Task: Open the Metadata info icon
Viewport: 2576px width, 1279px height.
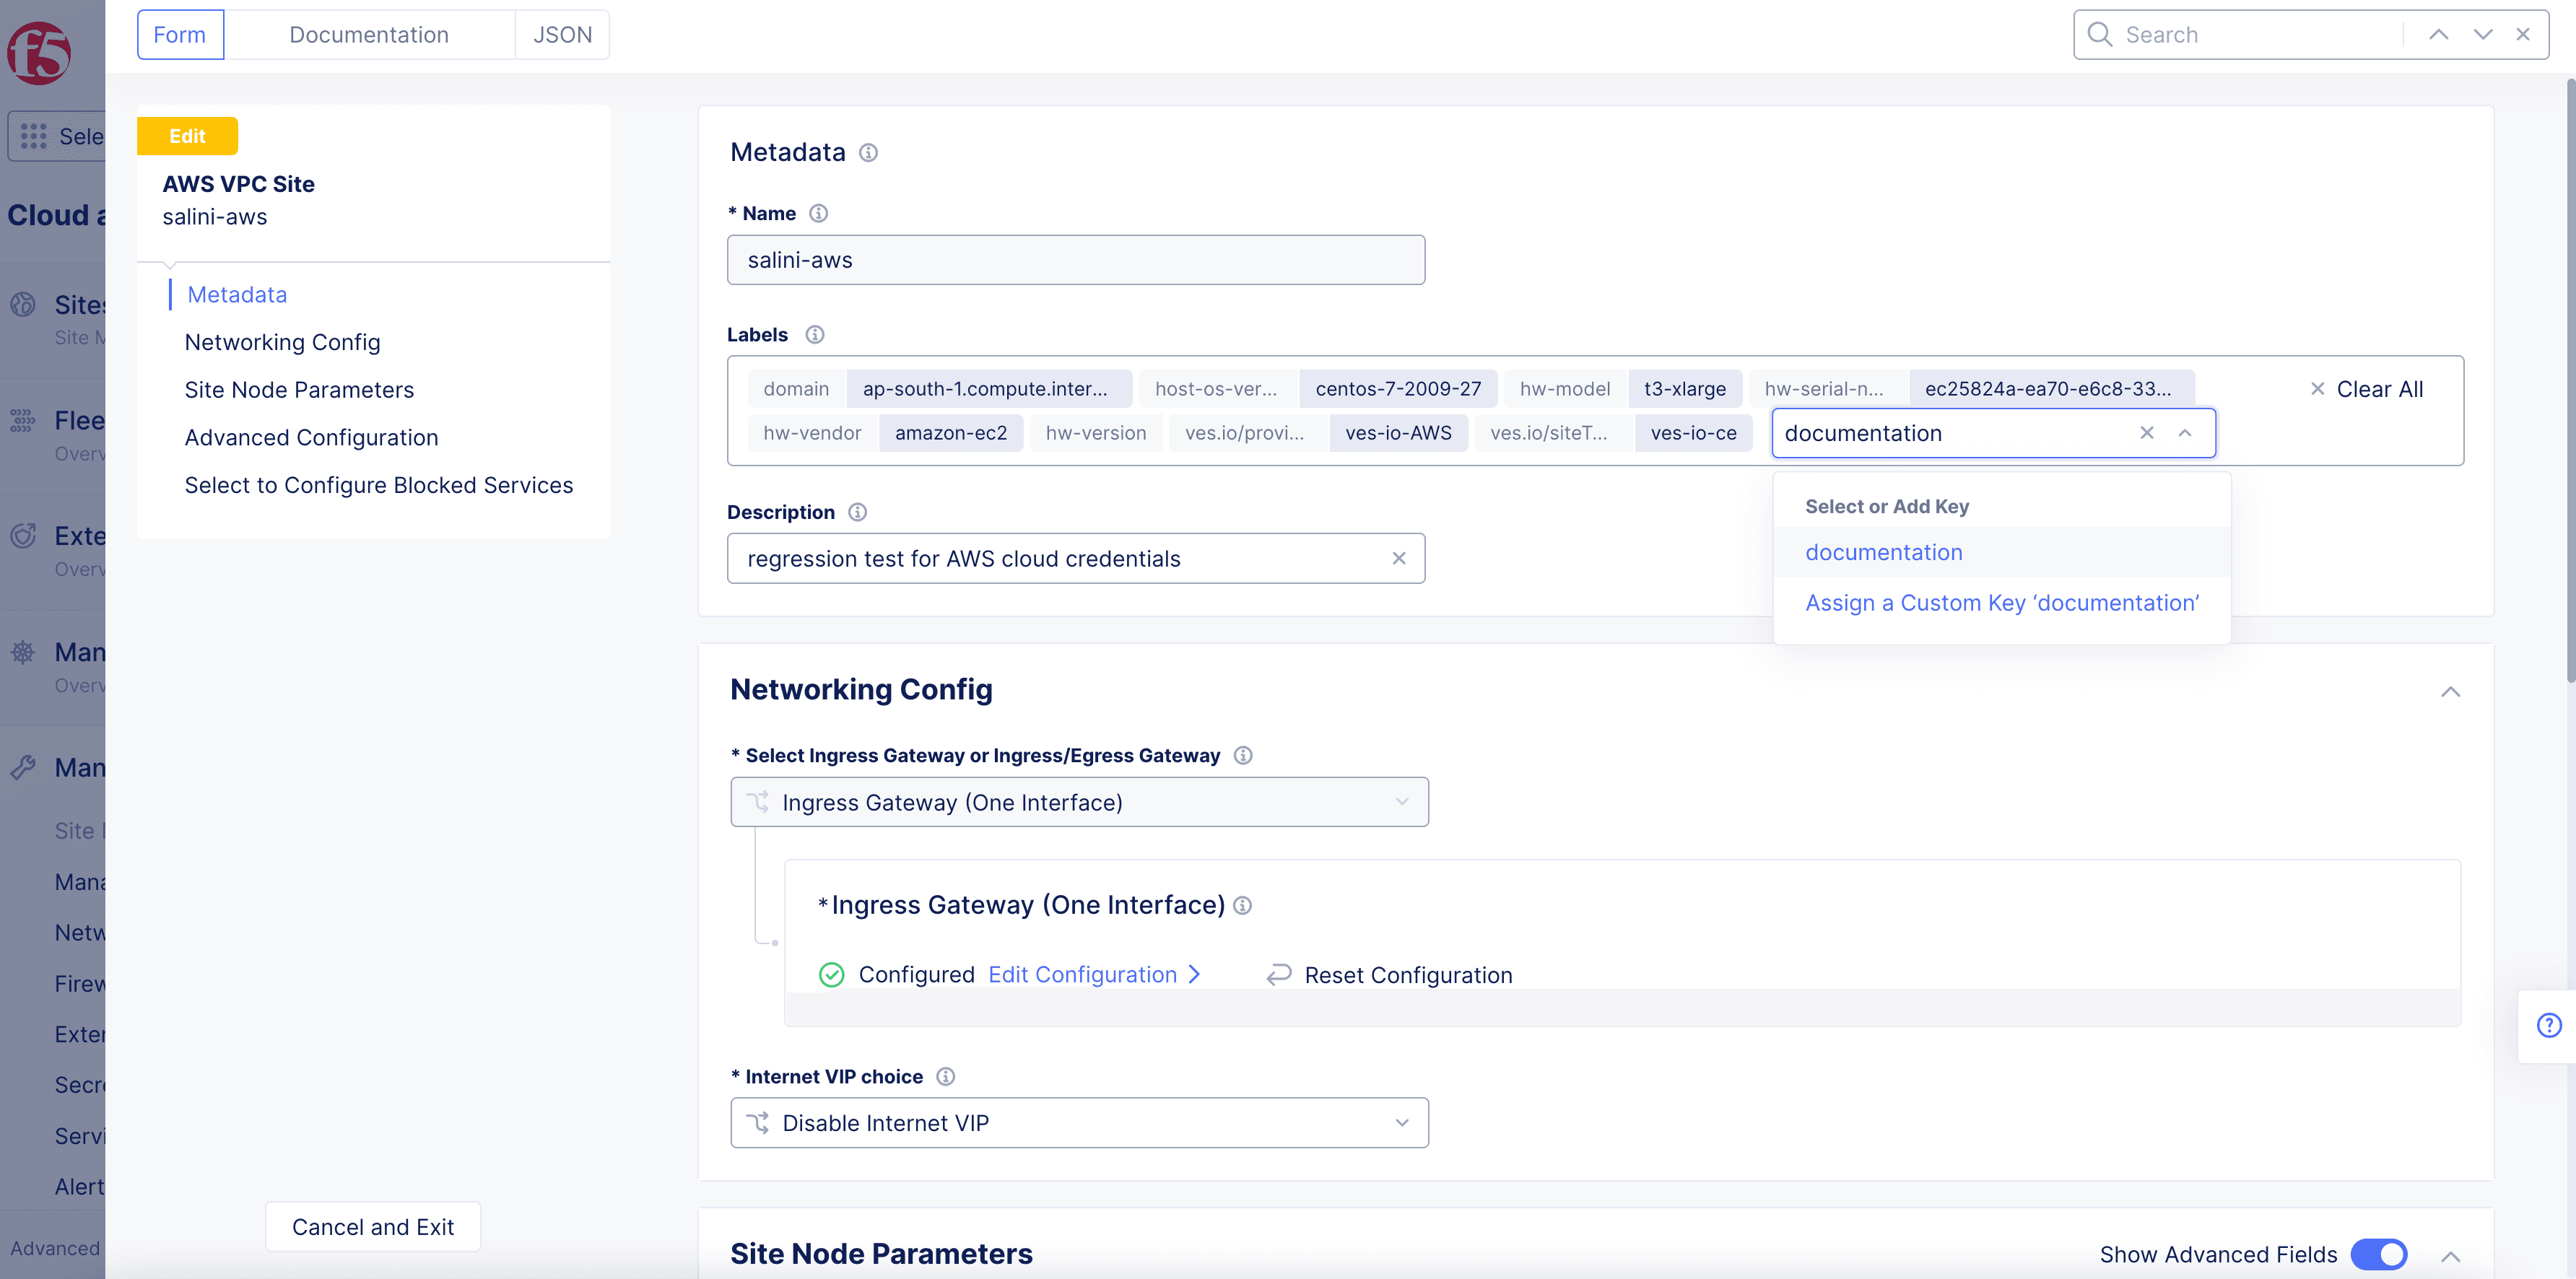Action: (868, 153)
